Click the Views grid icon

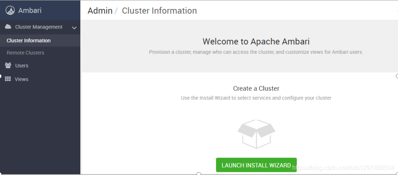tap(8, 79)
